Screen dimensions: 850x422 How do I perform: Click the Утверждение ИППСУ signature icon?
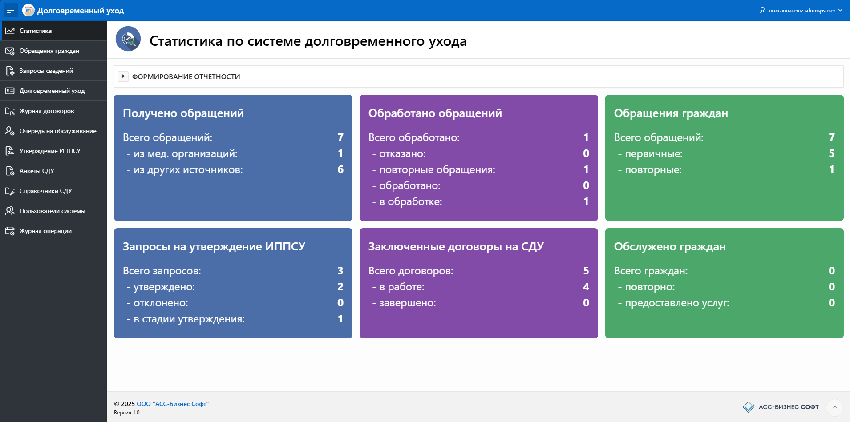[10, 151]
